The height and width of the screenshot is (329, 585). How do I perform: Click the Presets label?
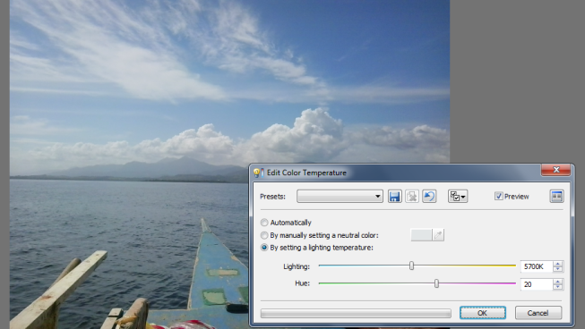272,197
